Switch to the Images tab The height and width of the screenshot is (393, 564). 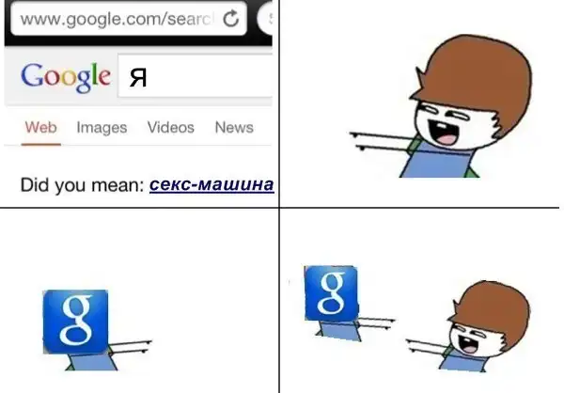[x=102, y=128]
